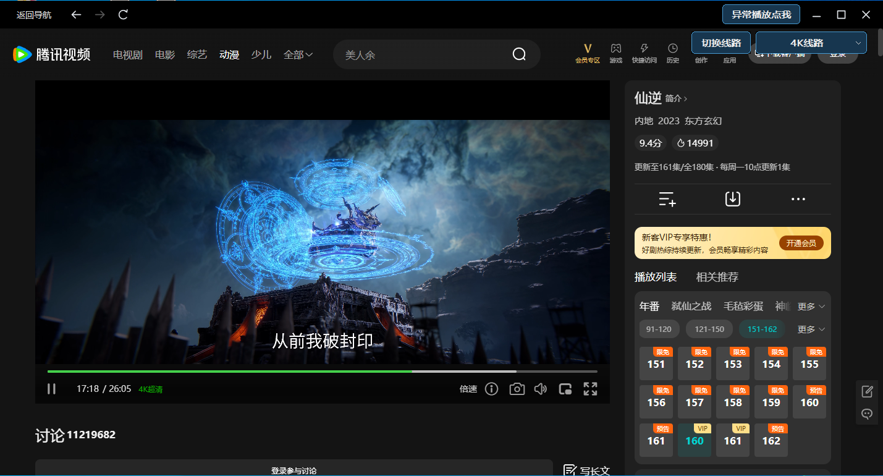Click the 异常播放点我 button
883x476 pixels.
point(761,14)
